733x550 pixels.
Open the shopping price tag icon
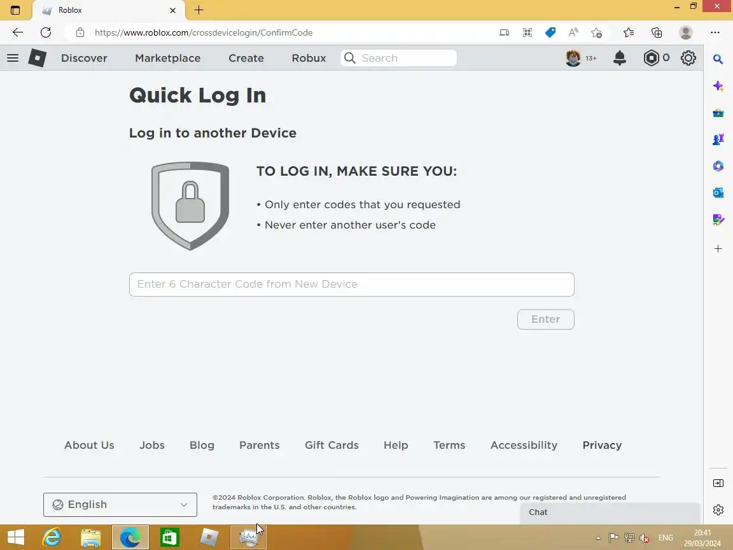coord(550,32)
